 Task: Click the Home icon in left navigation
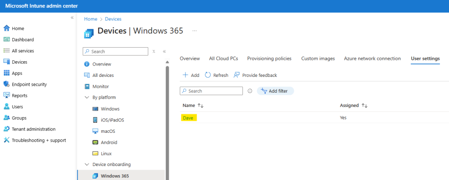click(x=7, y=28)
